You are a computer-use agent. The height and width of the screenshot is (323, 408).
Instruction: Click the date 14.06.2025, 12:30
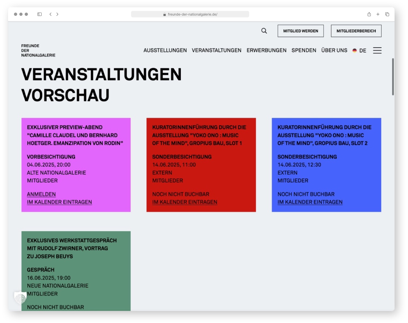pos(299,165)
